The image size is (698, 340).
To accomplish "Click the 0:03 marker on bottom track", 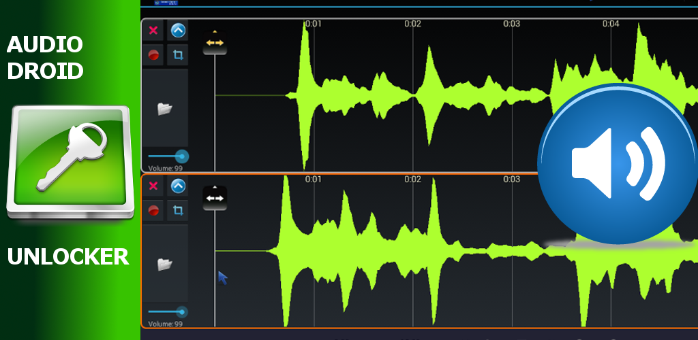I will pos(511,180).
